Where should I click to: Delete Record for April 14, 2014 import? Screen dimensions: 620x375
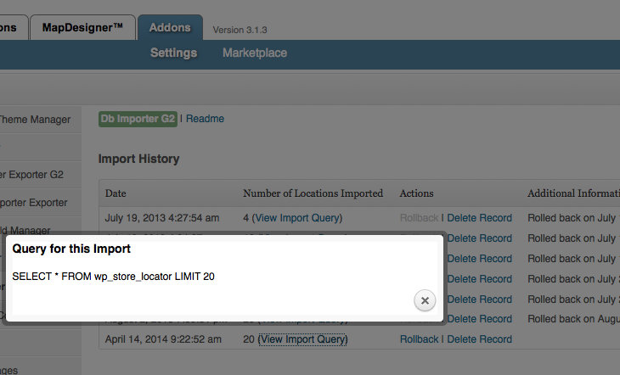[479, 339]
